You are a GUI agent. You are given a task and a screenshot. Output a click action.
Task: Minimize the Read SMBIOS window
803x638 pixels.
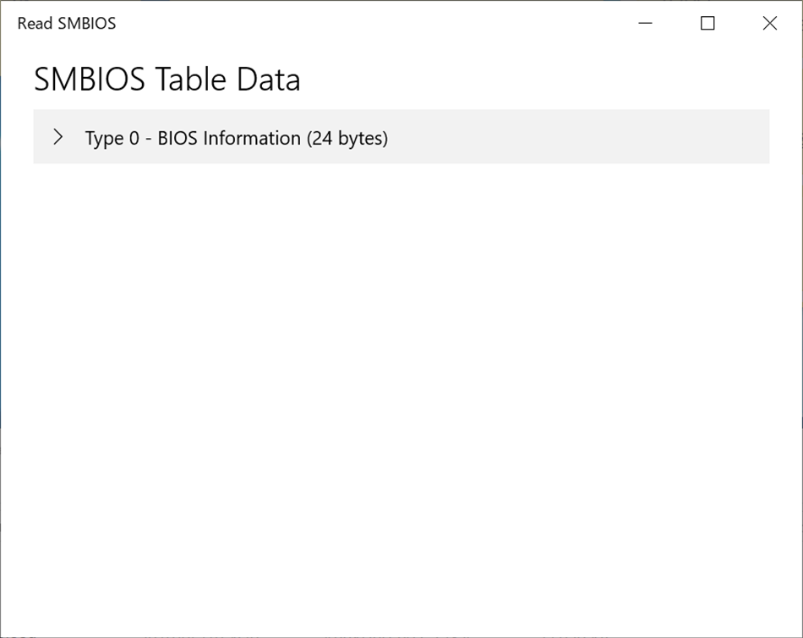pos(645,23)
